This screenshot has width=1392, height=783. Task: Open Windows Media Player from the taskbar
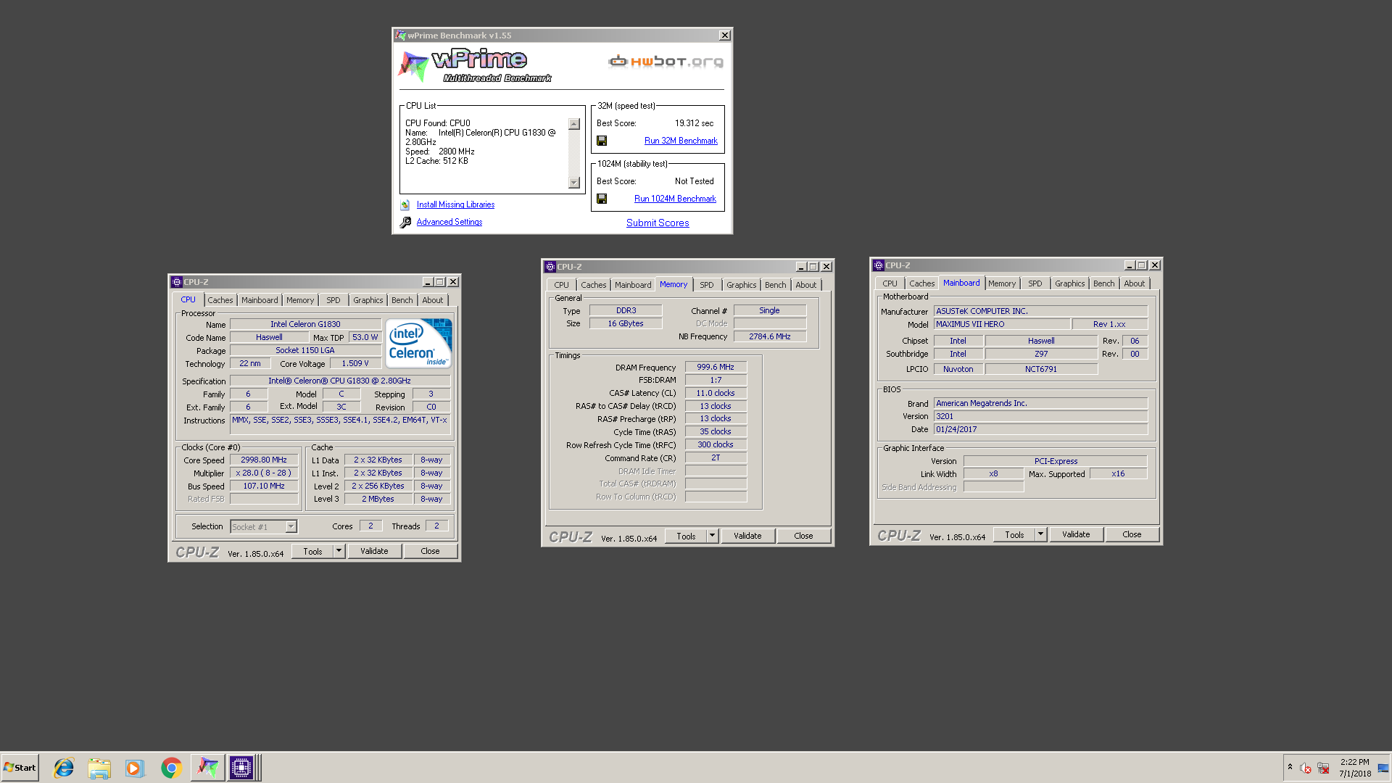[x=135, y=768]
